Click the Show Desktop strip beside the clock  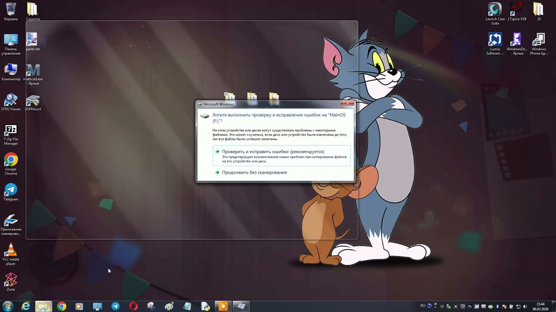point(553,306)
